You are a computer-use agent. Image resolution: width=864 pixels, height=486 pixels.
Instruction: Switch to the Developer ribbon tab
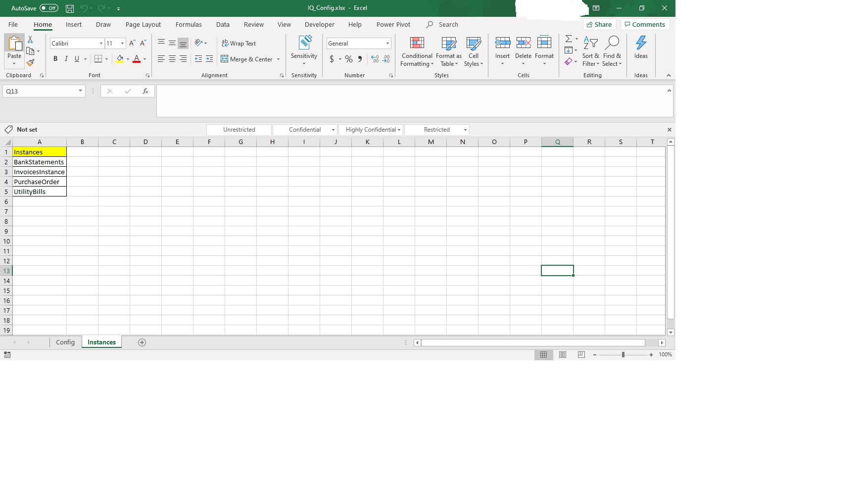(320, 25)
